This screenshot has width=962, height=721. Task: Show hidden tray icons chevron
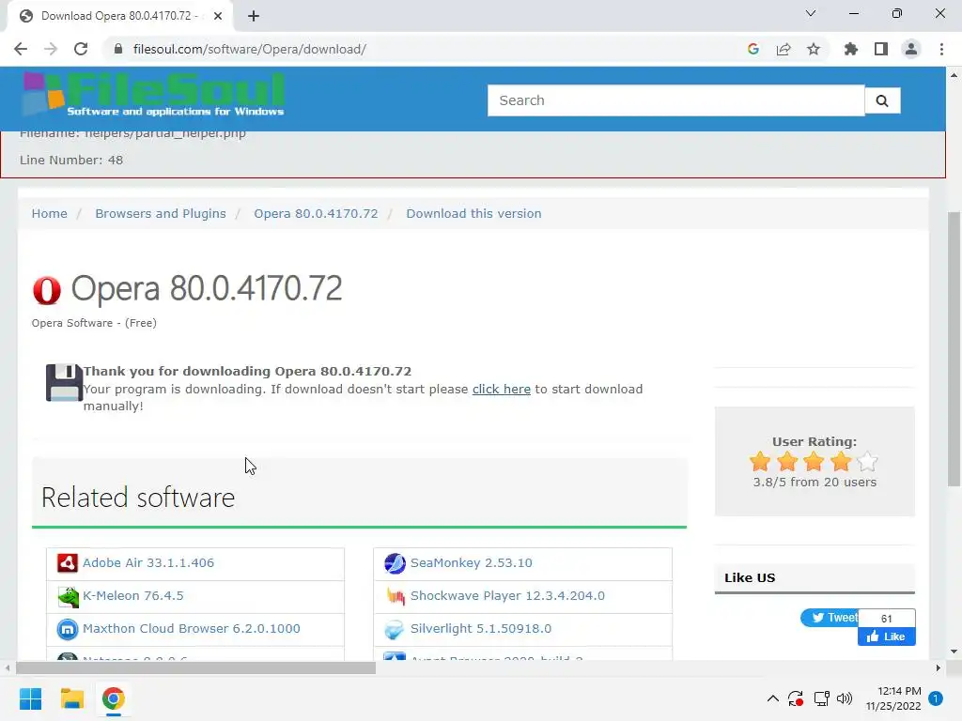[773, 698]
